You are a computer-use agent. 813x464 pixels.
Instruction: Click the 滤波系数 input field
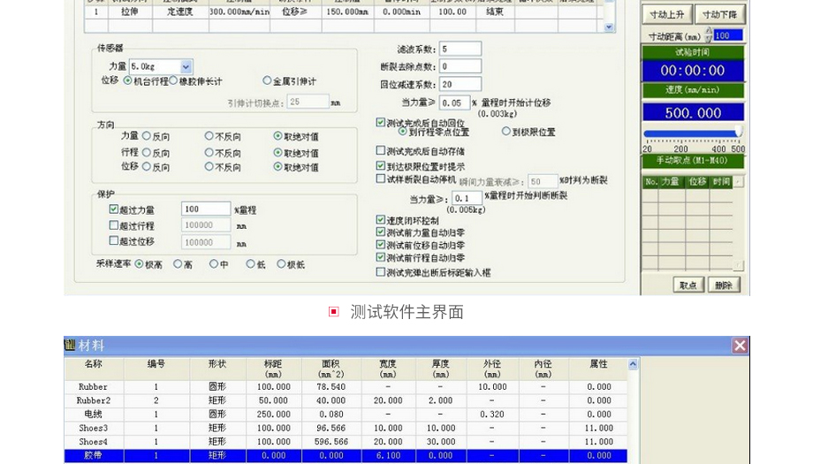click(x=460, y=49)
